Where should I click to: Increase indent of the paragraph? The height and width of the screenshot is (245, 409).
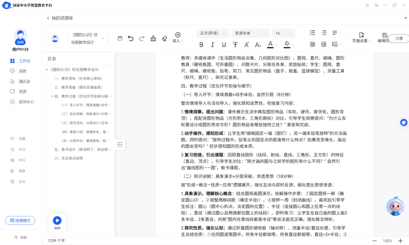coord(323,44)
